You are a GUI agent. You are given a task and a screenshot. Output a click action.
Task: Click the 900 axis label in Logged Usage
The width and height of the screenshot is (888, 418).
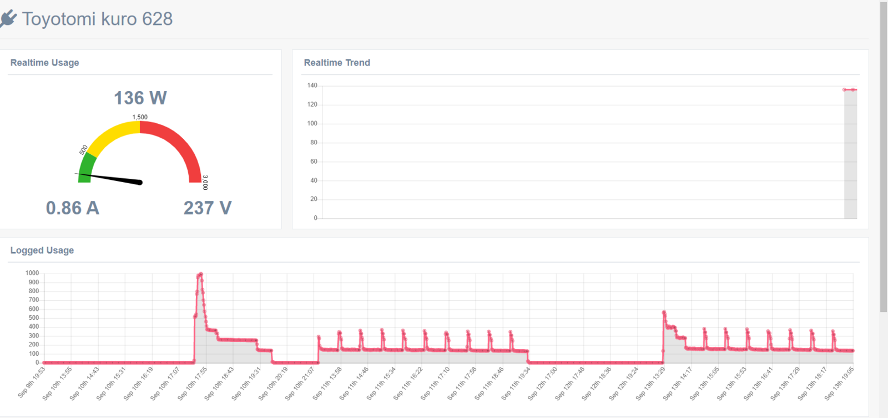coord(34,282)
